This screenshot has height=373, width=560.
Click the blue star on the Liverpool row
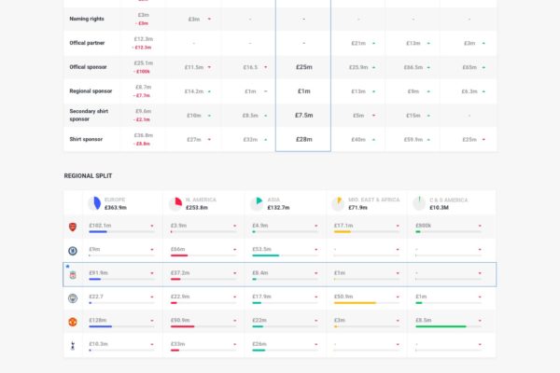[67, 267]
